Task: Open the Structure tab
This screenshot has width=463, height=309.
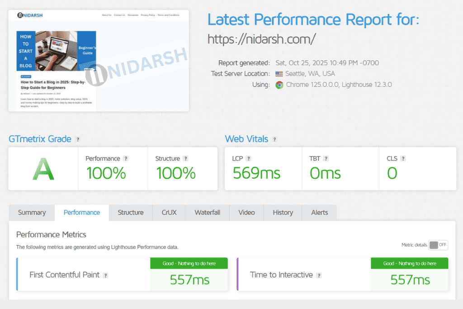Action: [x=130, y=212]
